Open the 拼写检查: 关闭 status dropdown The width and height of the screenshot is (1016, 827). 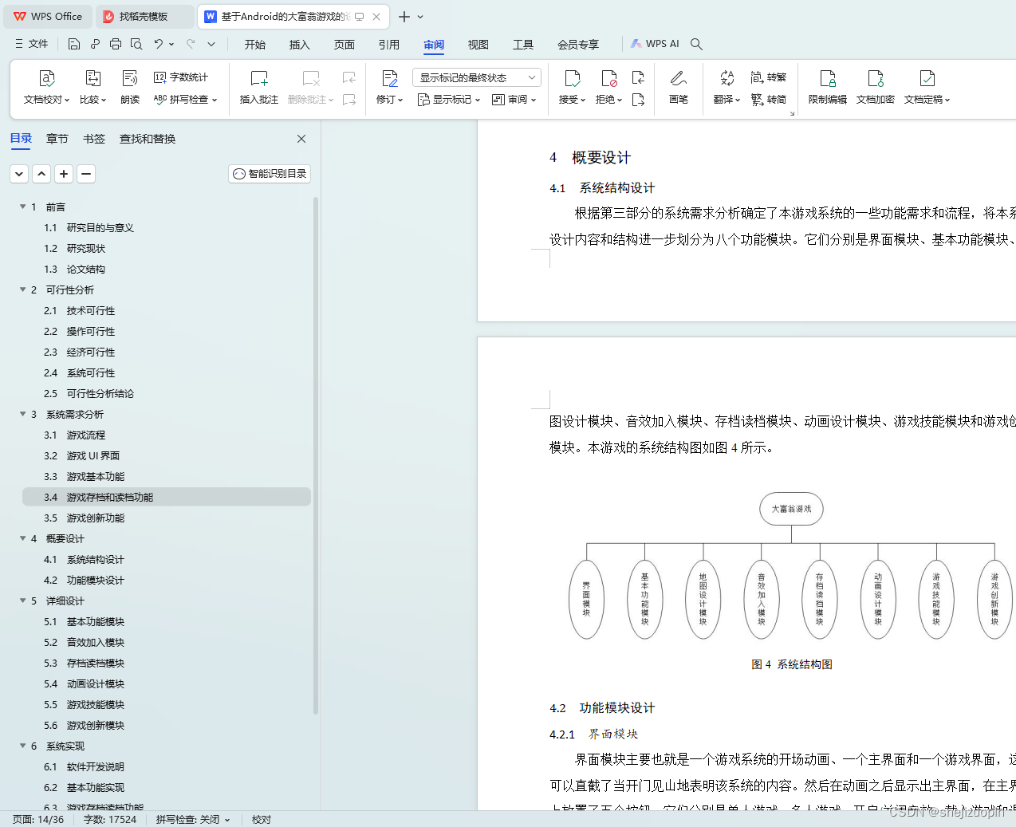point(193,819)
